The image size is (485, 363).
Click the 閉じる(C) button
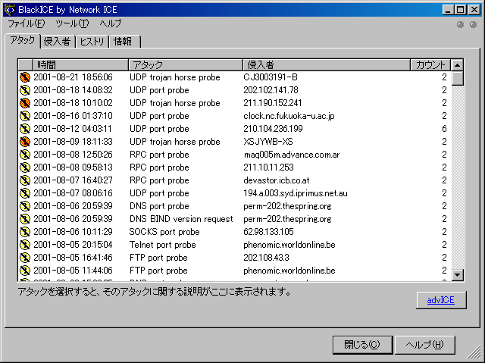pyautogui.click(x=362, y=345)
